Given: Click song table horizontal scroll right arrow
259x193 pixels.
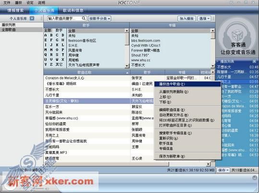Looking at the screenshot, I should tap(208, 164).
